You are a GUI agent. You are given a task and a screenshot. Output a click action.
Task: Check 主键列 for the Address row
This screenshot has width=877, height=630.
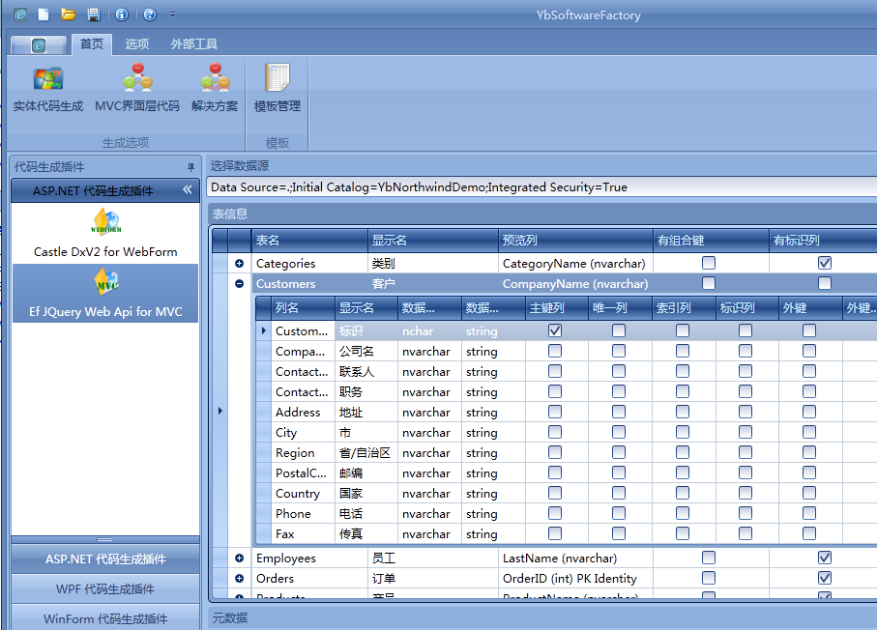point(555,412)
